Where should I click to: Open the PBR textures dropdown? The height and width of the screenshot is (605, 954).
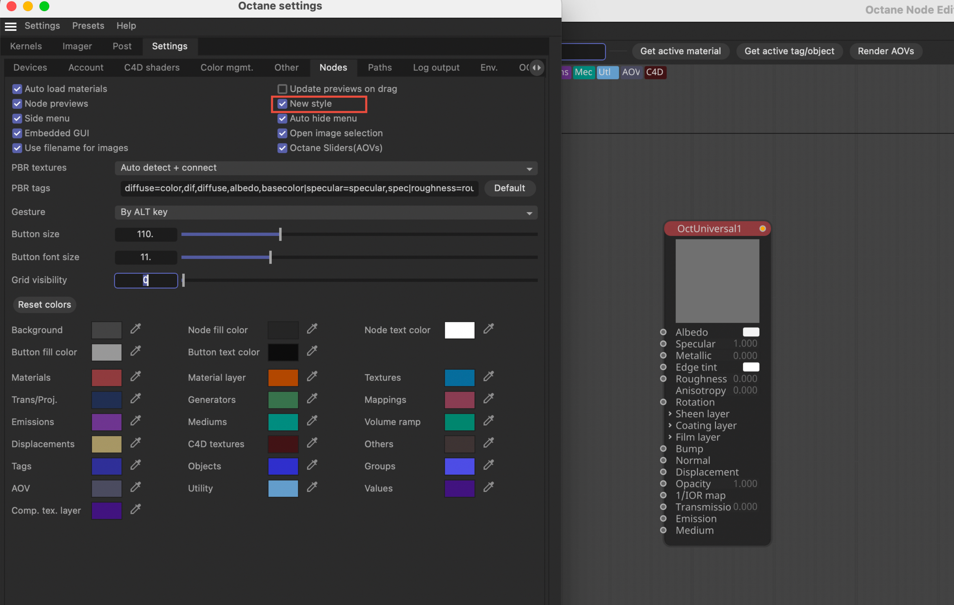click(x=326, y=168)
